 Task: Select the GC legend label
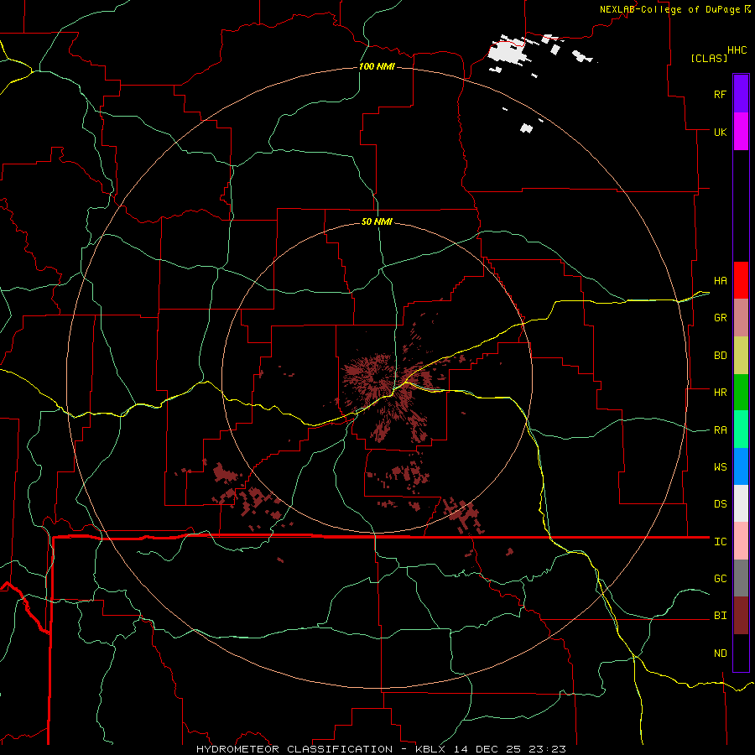pos(720,579)
